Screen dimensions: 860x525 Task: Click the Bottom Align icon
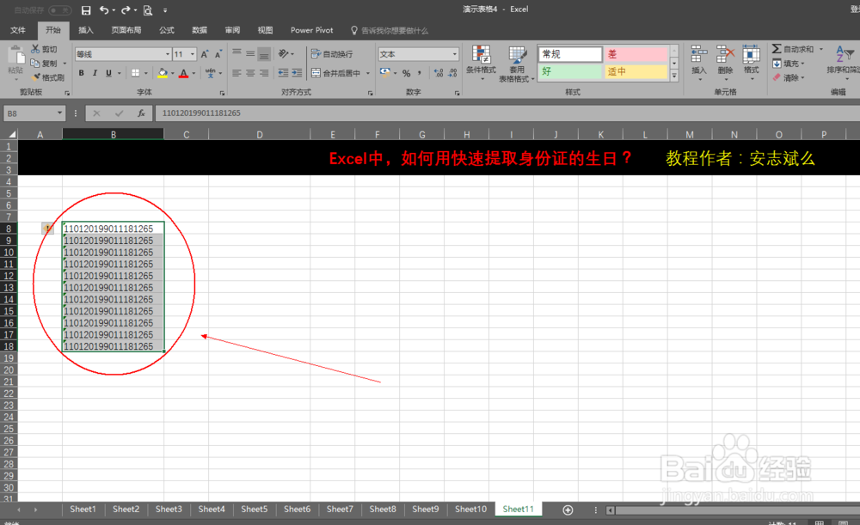264,54
